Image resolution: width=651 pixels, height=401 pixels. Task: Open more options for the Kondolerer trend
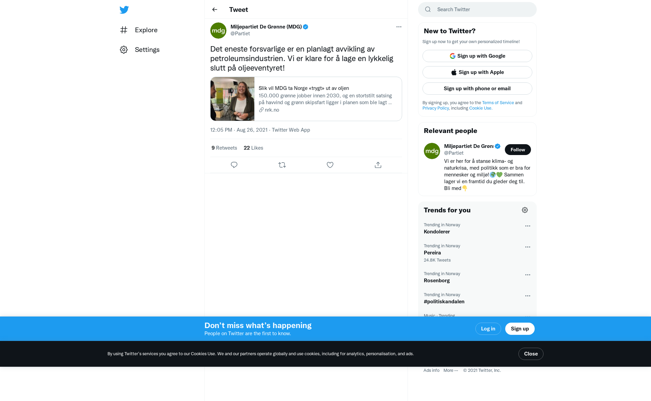(x=528, y=226)
